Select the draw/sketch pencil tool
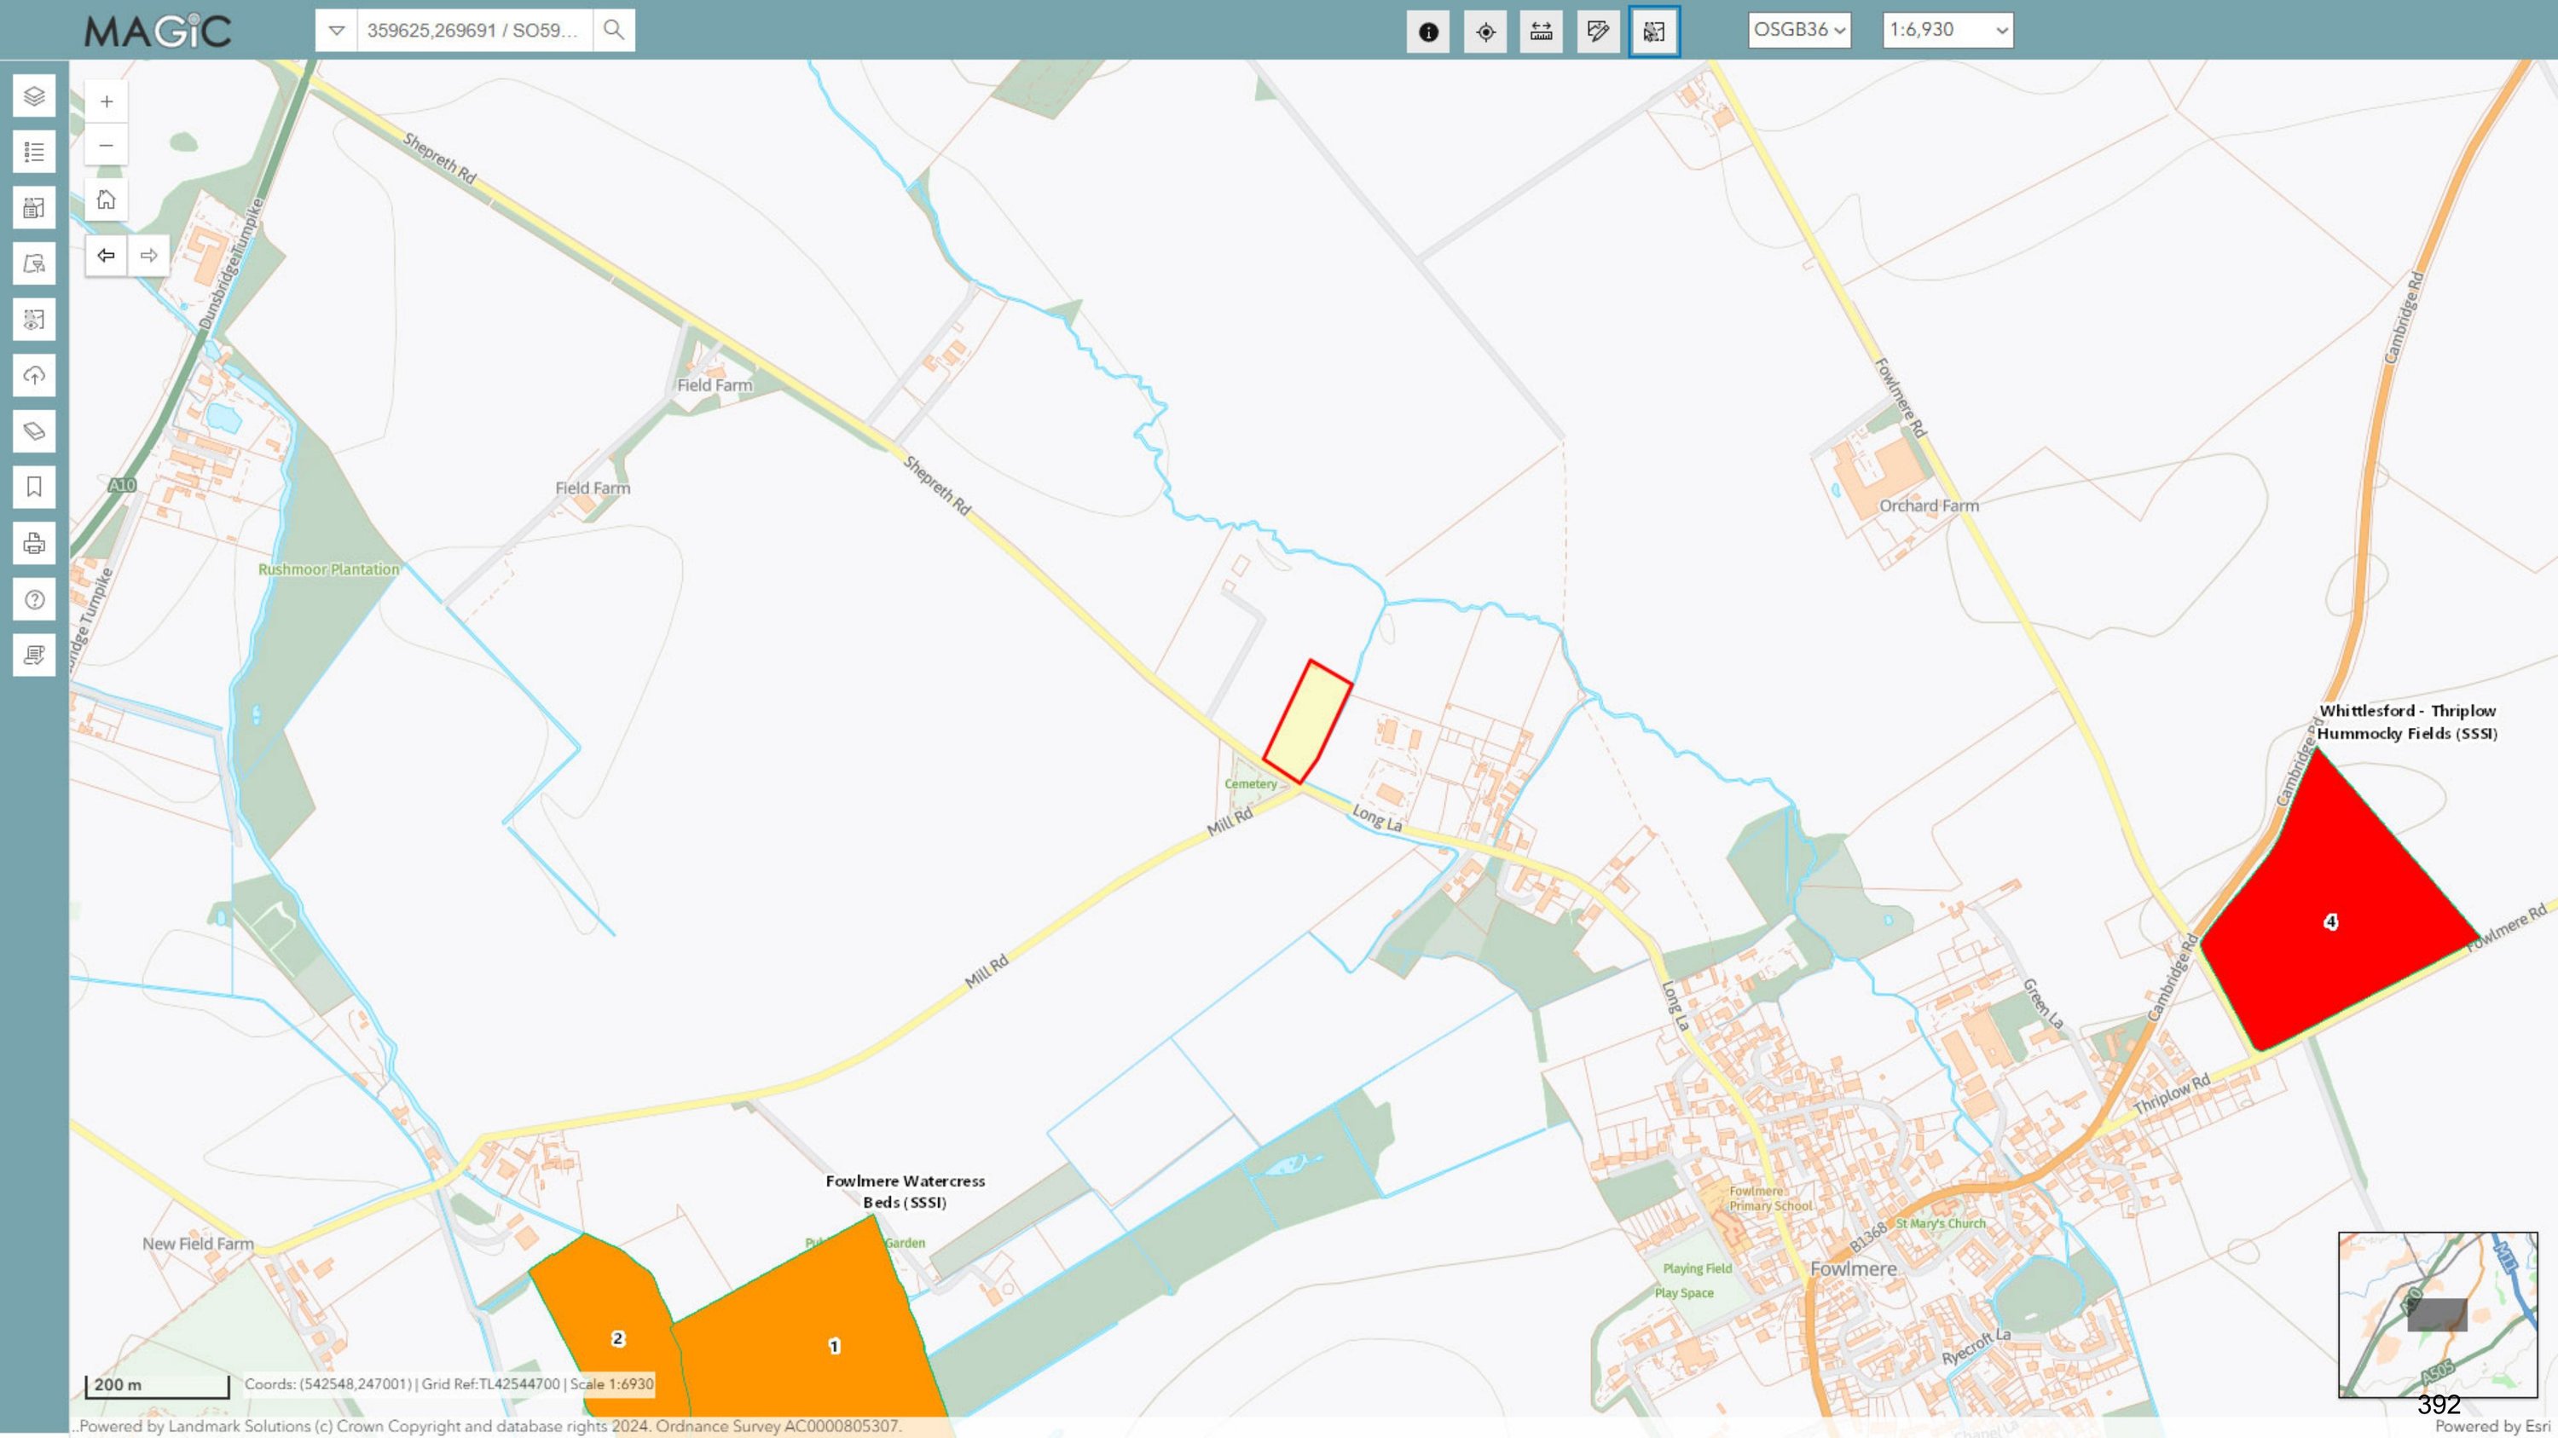Viewport: 2558px width, 1438px height. click(x=1598, y=32)
